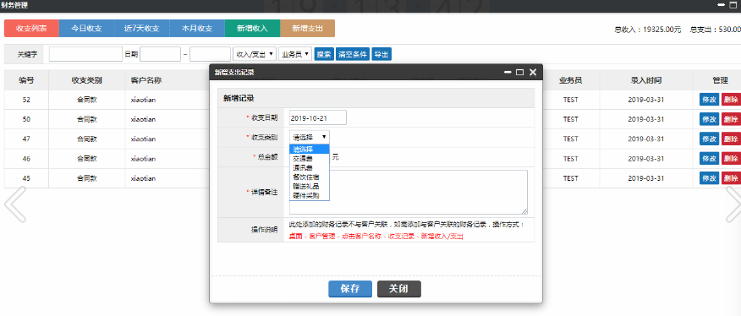Select 硬件采购 option in list
The height and width of the screenshot is (316, 741).
[x=309, y=195]
